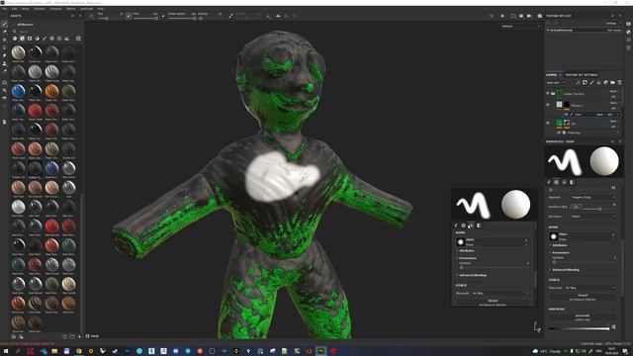
Task: Expand the Advanced Blending section
Action: 565,270
